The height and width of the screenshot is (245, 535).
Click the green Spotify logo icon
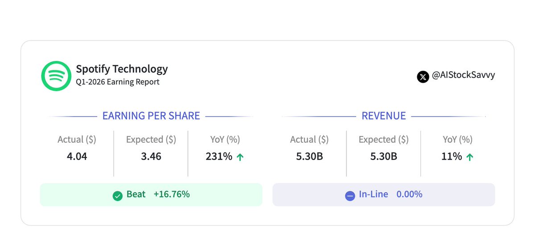point(56,76)
